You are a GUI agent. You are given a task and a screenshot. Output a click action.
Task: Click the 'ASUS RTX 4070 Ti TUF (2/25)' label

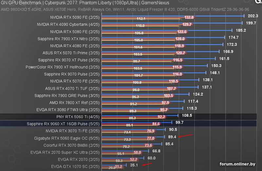click(x=72, y=88)
